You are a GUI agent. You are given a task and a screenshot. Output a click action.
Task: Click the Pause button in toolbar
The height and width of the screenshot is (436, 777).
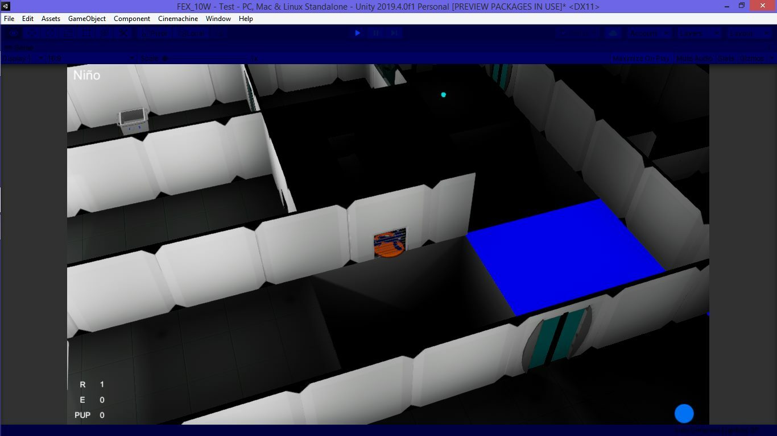point(376,33)
